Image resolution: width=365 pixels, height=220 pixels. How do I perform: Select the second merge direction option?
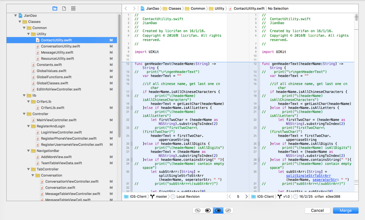pyautogui.click(x=208, y=210)
